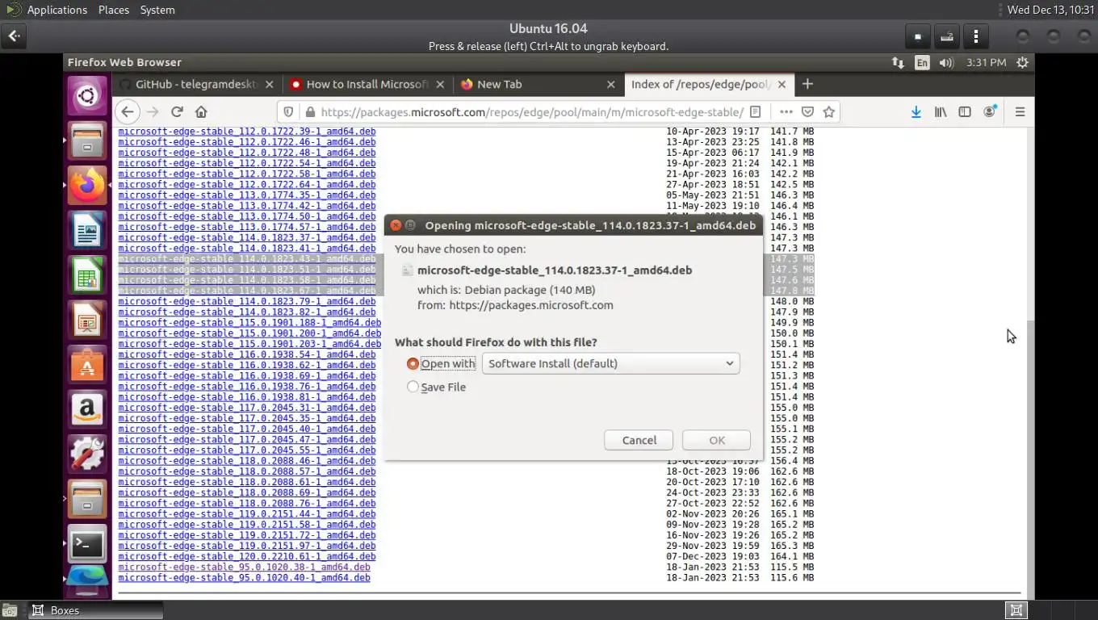Screen dimensions: 1098x620
Task: Open link microsoft-edge-stable_120.0.2210.61-1_amd64.deb
Action: tap(247, 556)
